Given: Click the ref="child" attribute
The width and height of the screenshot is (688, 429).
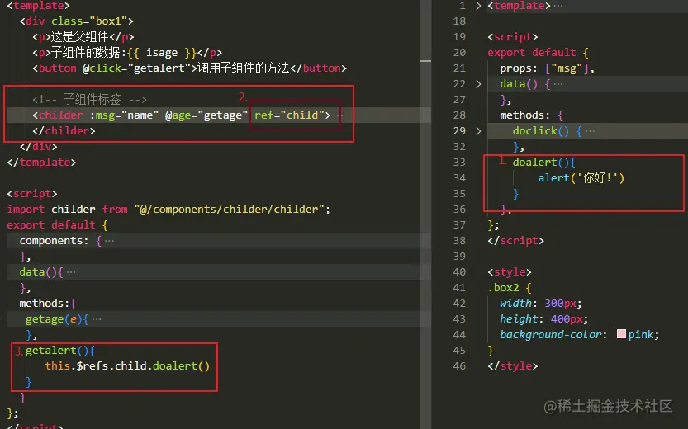Looking at the screenshot, I should point(289,115).
